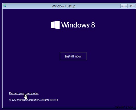Click the Windows Setup title bar icon
The image size is (136, 110).
pos(5,6)
